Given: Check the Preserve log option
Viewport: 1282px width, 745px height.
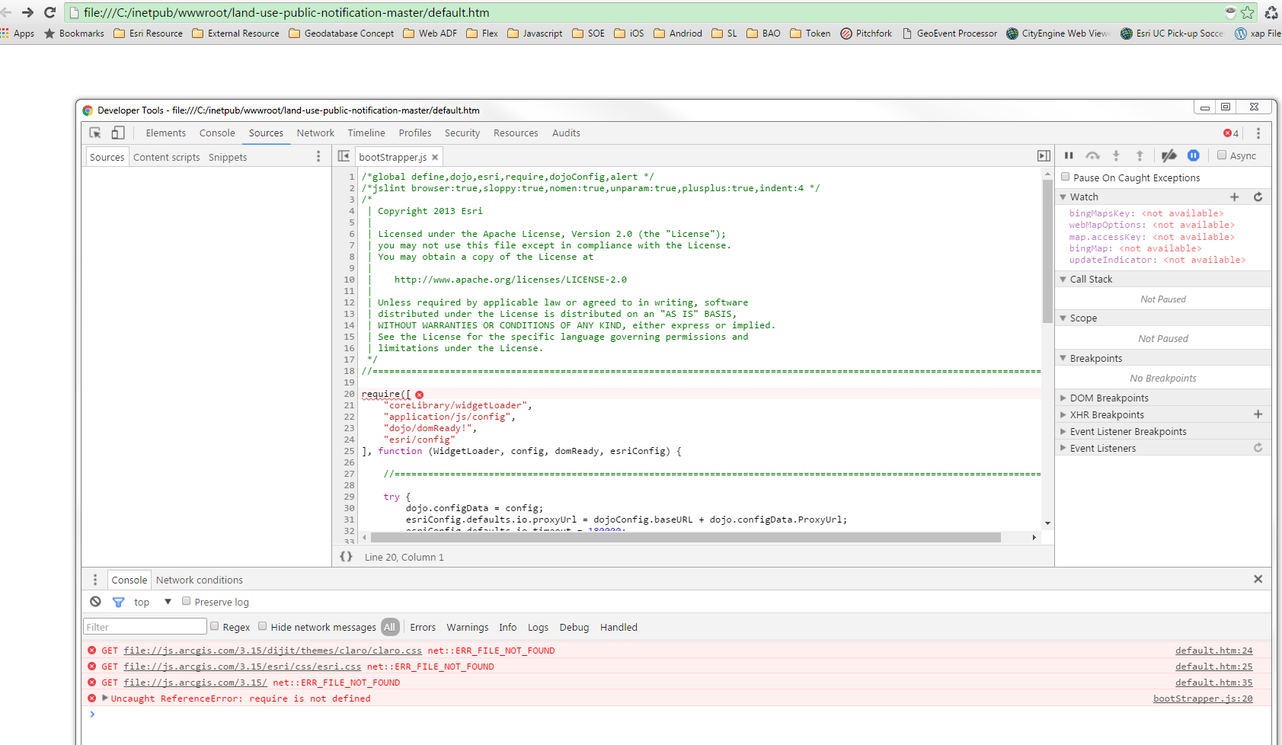Looking at the screenshot, I should pyautogui.click(x=186, y=601).
